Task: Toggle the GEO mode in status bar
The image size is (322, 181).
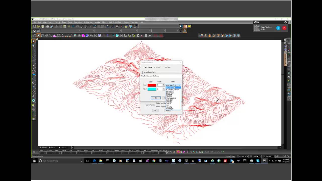Action: click(x=233, y=156)
